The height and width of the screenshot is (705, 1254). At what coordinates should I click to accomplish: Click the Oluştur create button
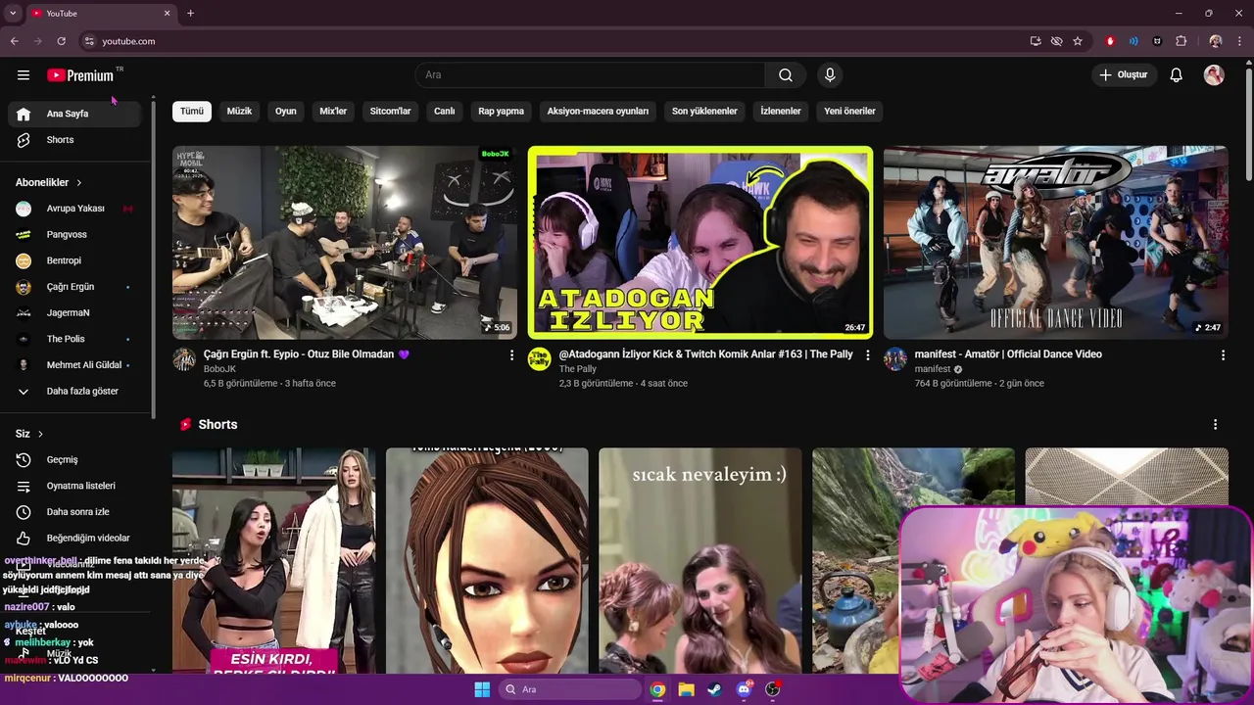pos(1124,75)
